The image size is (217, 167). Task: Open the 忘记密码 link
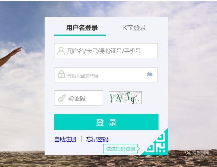tap(97, 139)
